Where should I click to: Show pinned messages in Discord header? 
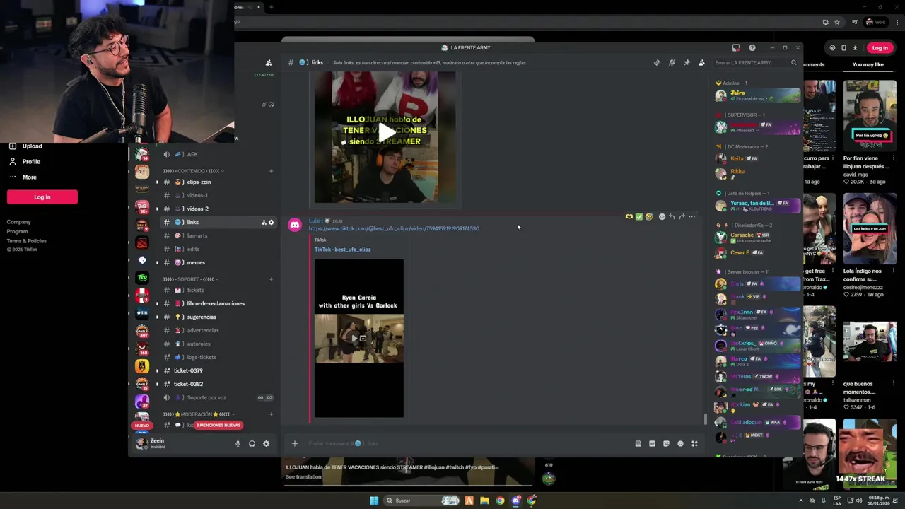687,62
